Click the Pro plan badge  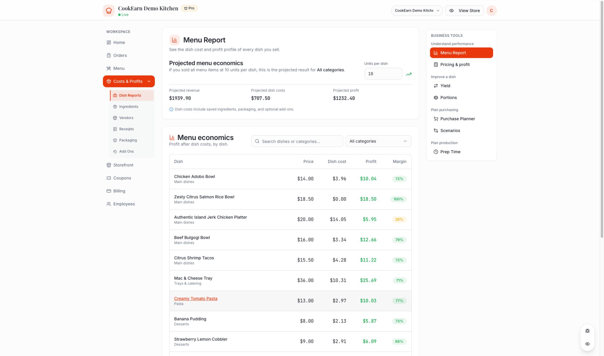(x=189, y=8)
